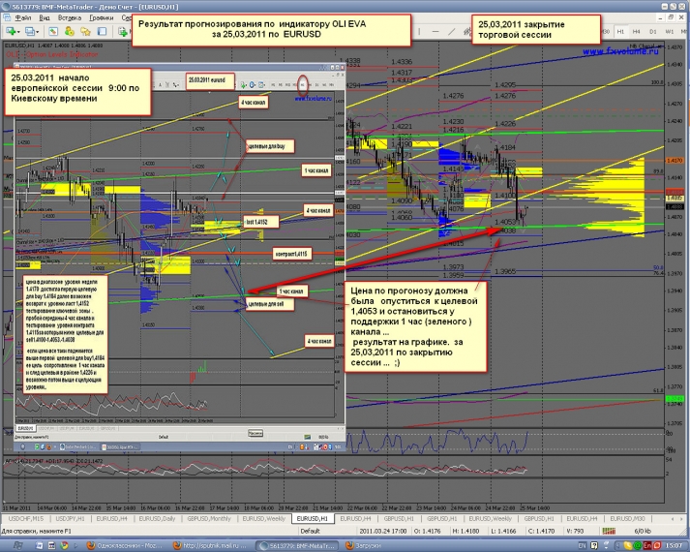Toggle the Navigator star-folder icon
Image resolution: width=690 pixels, height=552 pixels.
pyautogui.click(x=85, y=31)
